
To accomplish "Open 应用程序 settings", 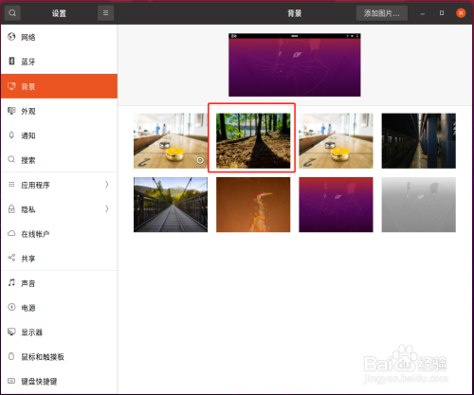I will pos(59,185).
